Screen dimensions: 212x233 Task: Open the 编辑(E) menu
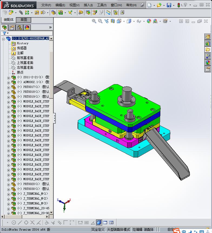[x=60, y=5]
